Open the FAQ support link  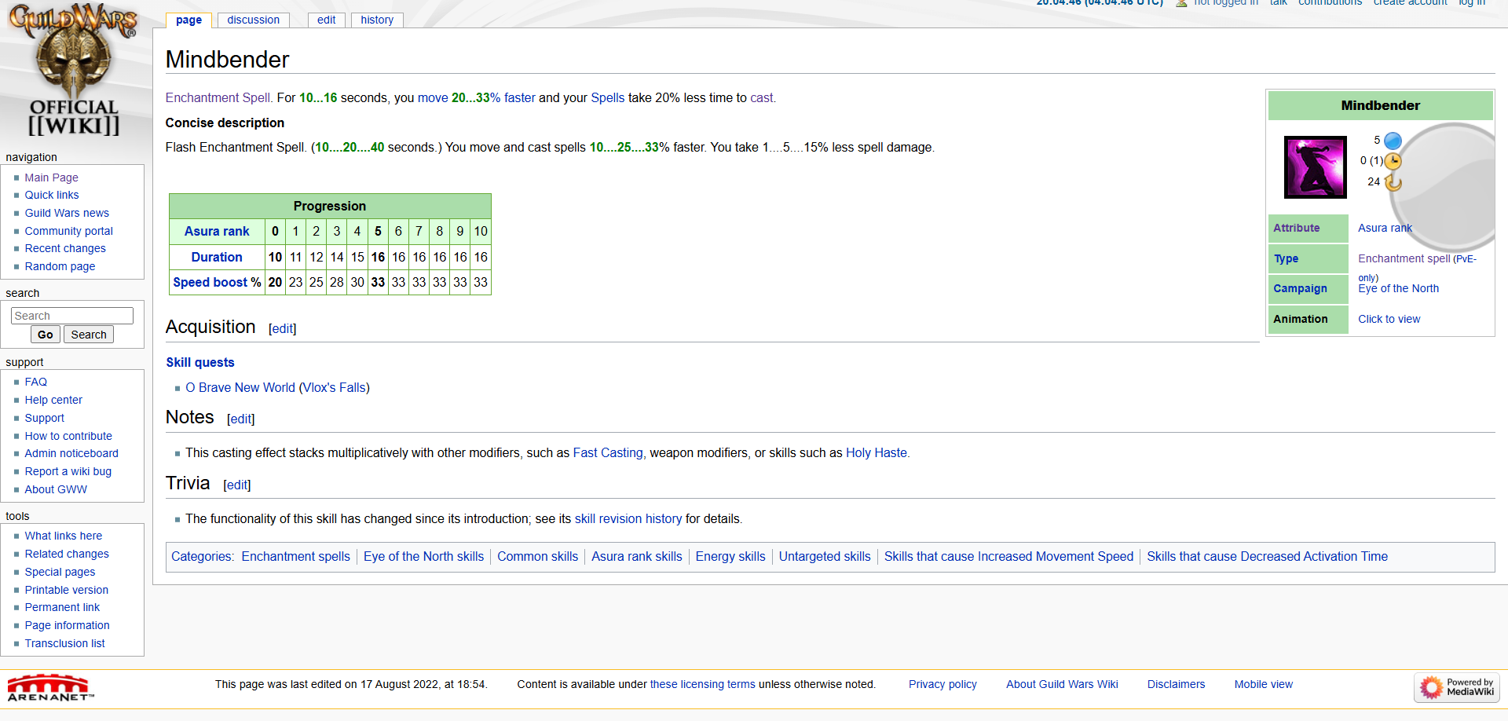pos(36,382)
